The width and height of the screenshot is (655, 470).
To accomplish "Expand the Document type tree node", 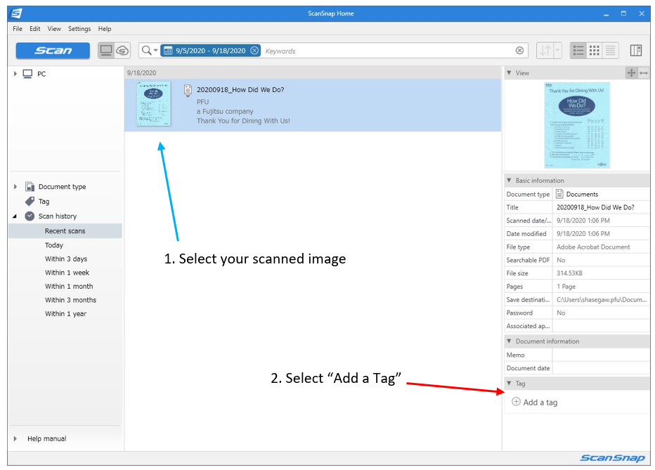I will tap(15, 187).
